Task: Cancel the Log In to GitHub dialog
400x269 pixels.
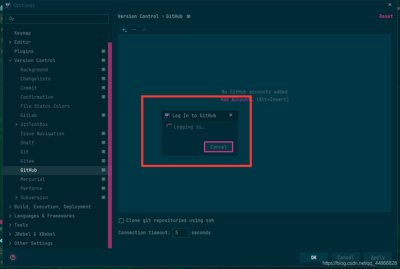Action: click(x=219, y=147)
